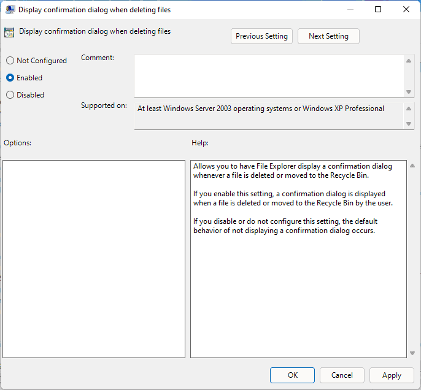Click 'Allows you to have File Explorer' help text

pos(293,170)
